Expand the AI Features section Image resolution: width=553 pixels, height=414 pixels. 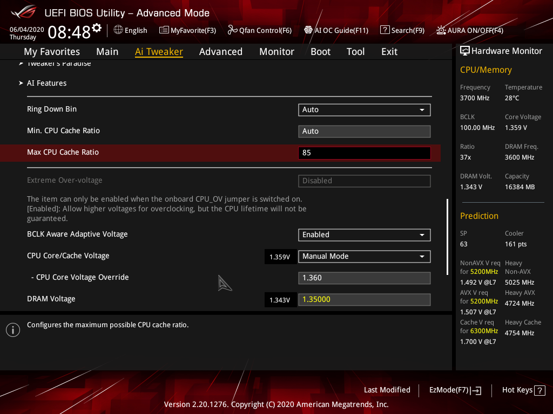[46, 83]
